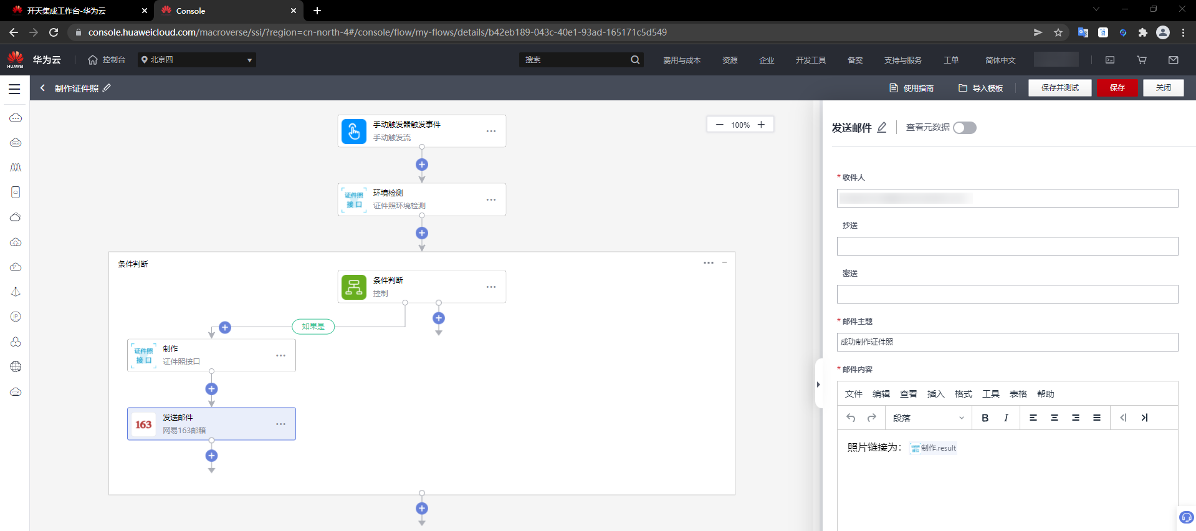The width and height of the screenshot is (1196, 531).
Task: Align email text to the left
Action: [x=1033, y=418]
